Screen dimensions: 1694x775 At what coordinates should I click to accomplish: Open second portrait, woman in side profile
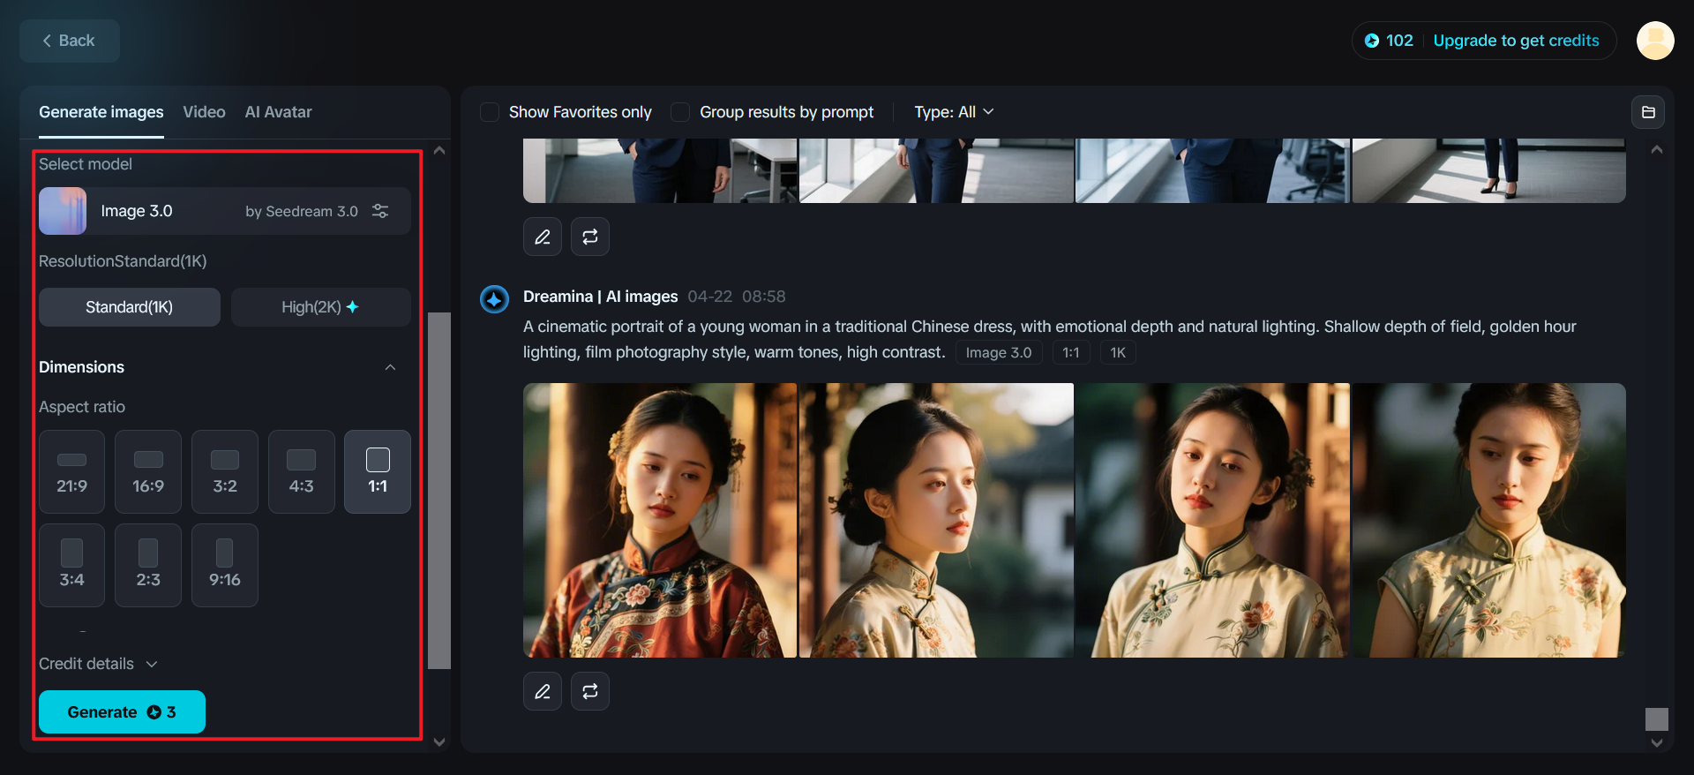[x=936, y=520]
